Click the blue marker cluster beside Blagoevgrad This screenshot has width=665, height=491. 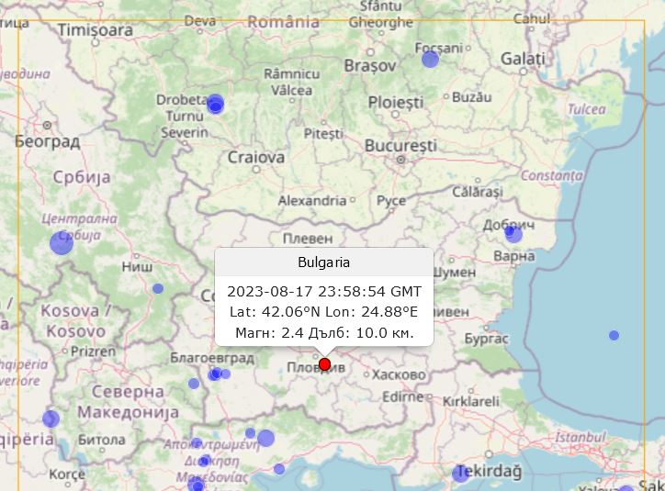(x=216, y=374)
